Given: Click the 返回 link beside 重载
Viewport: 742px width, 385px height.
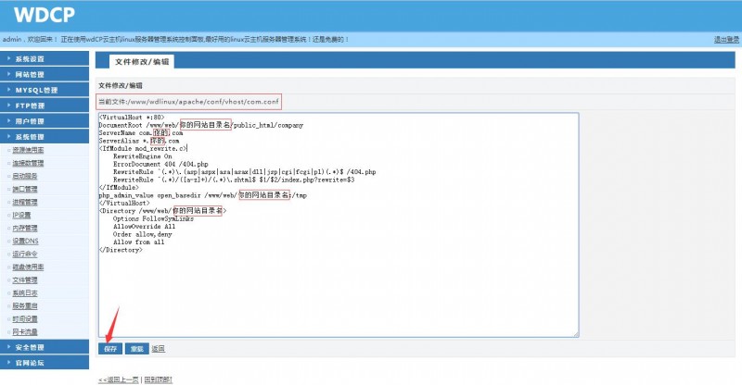Looking at the screenshot, I should click(x=158, y=349).
